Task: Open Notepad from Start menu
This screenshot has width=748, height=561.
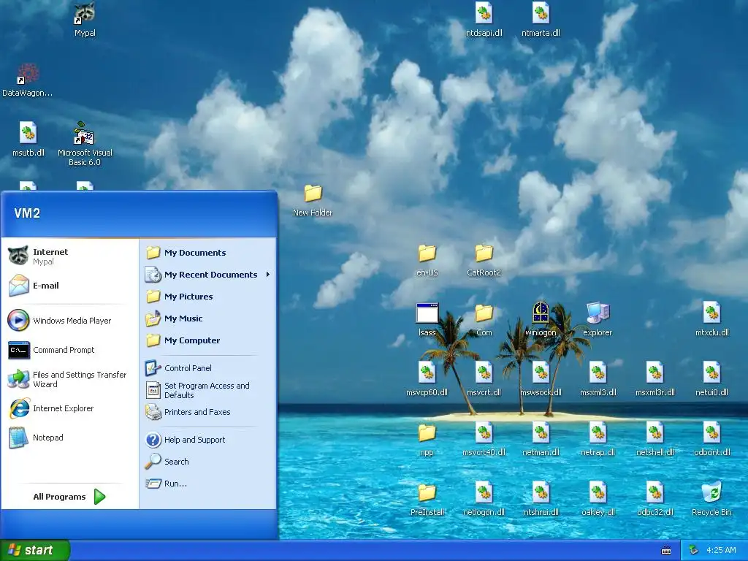Action: (x=69, y=438)
